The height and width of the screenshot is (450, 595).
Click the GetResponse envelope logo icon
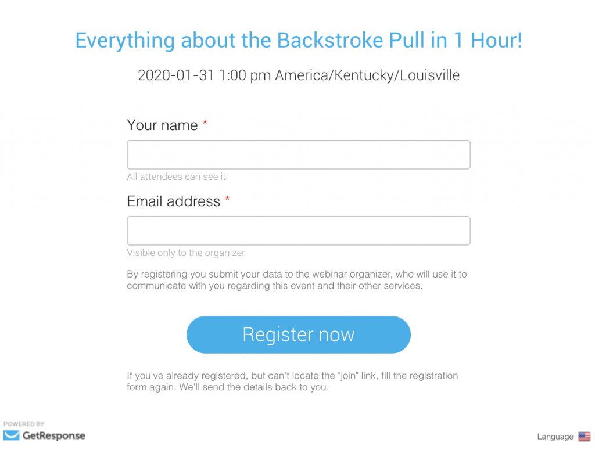11,435
